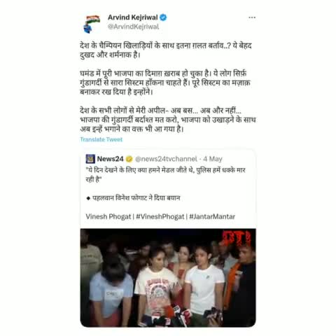This screenshot has height=336, width=336.
Task: Open the #JantarMantar hashtag
Action: (x=212, y=216)
